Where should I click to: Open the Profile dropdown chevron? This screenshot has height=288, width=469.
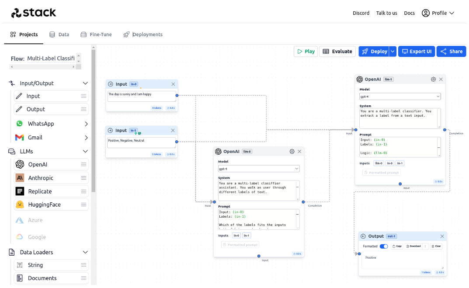point(452,13)
